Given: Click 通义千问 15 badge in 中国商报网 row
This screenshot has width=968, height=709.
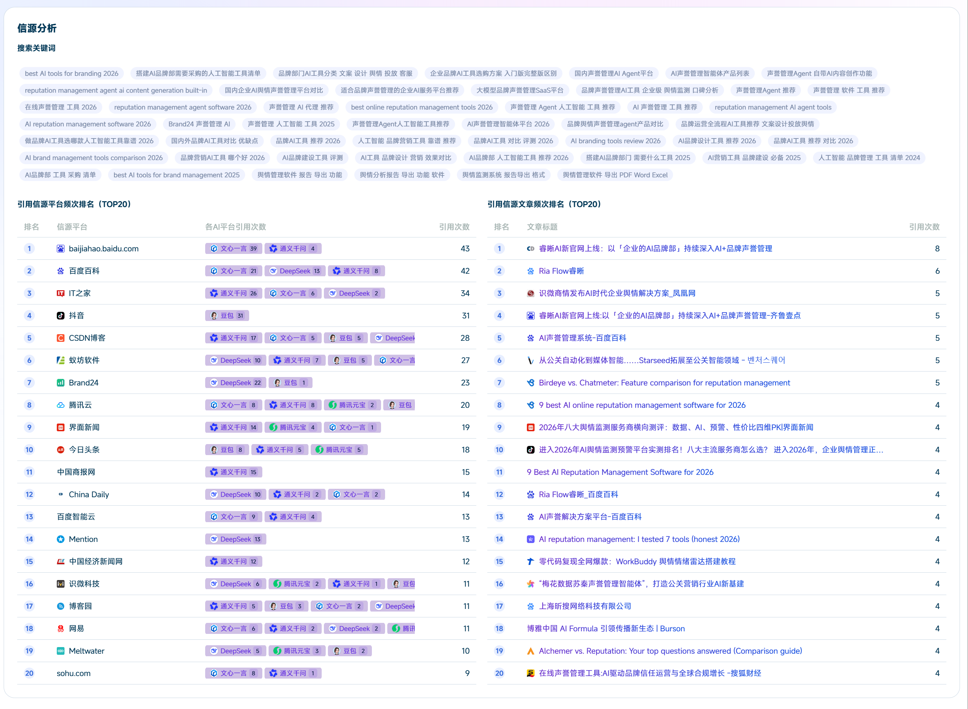Looking at the screenshot, I should tap(233, 472).
